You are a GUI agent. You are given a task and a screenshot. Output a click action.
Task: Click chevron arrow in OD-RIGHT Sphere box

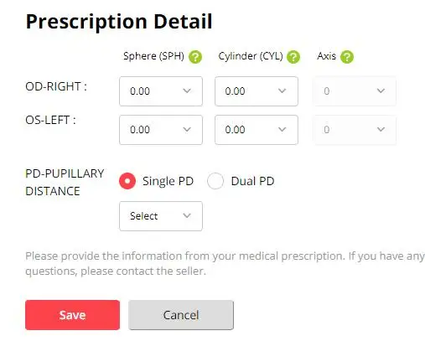click(x=187, y=90)
